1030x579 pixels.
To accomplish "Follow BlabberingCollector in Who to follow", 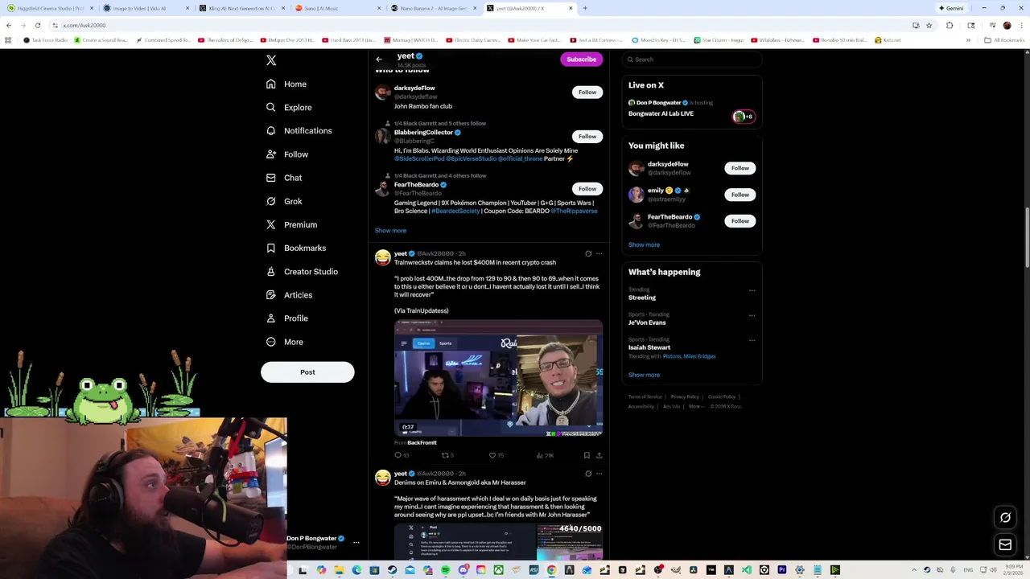I will 587,136.
